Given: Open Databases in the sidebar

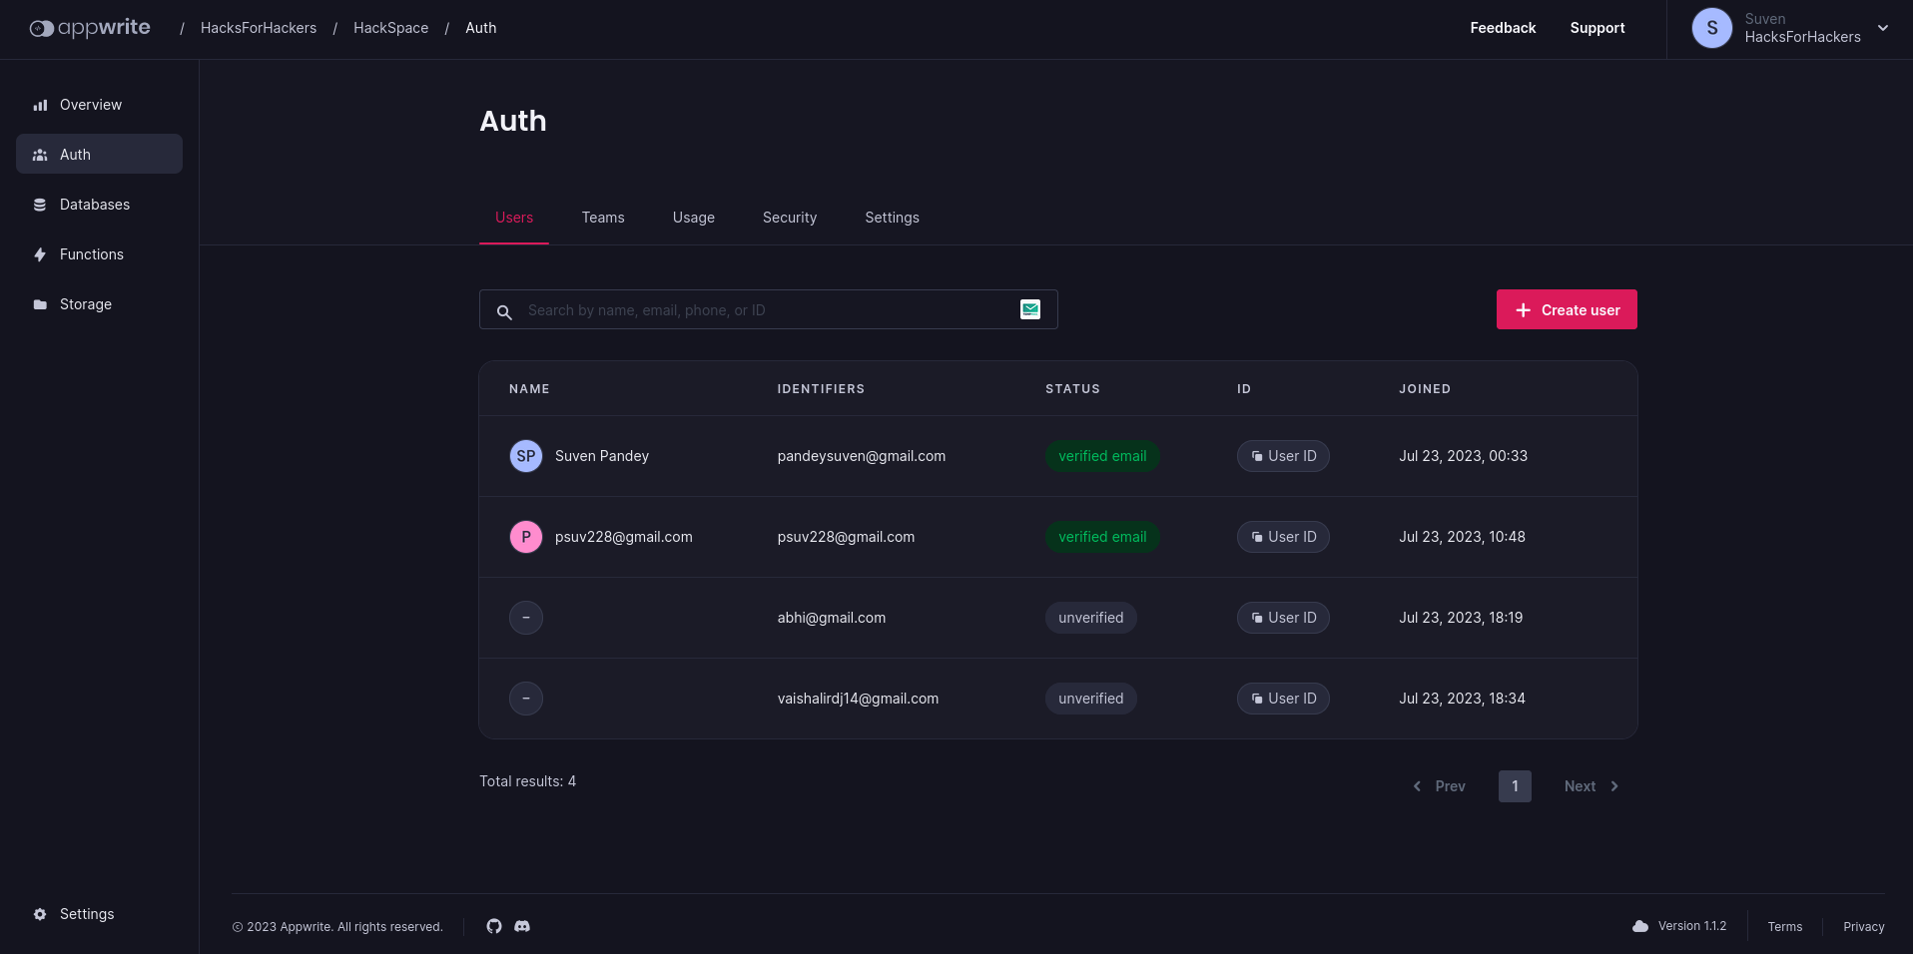Looking at the screenshot, I should 99,205.
